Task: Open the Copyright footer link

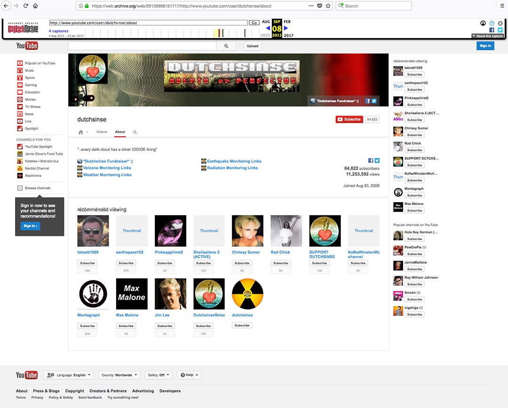Action: coord(74,391)
